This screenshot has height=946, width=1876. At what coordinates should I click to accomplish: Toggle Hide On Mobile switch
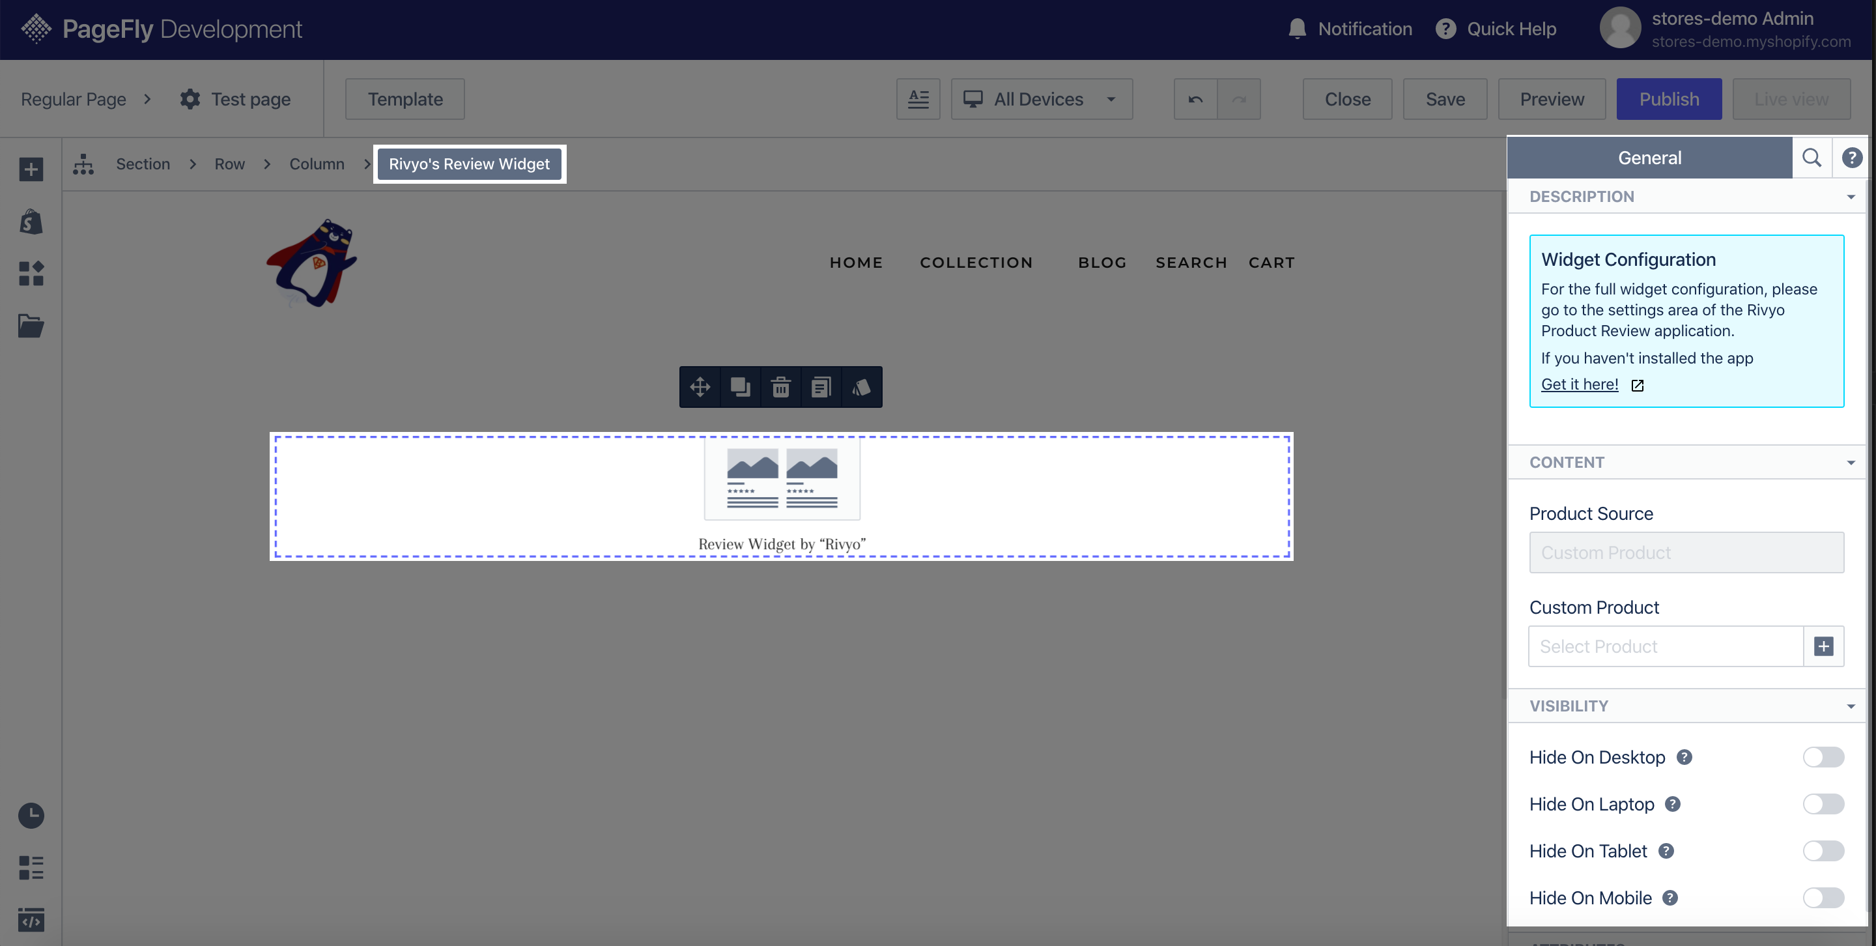[x=1824, y=898]
